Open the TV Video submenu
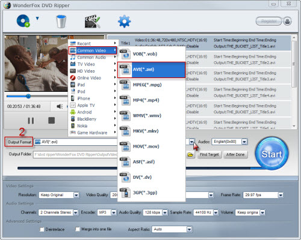This screenshot has height=240, width=301. 93,64
